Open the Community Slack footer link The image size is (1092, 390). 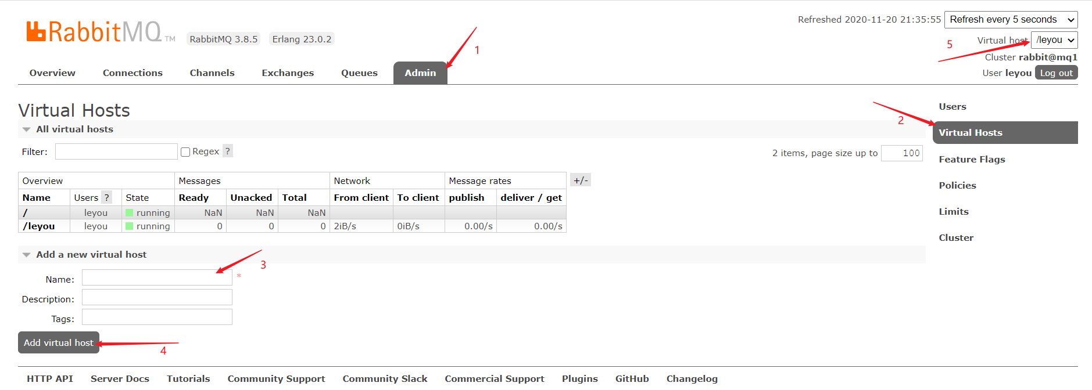click(x=385, y=378)
